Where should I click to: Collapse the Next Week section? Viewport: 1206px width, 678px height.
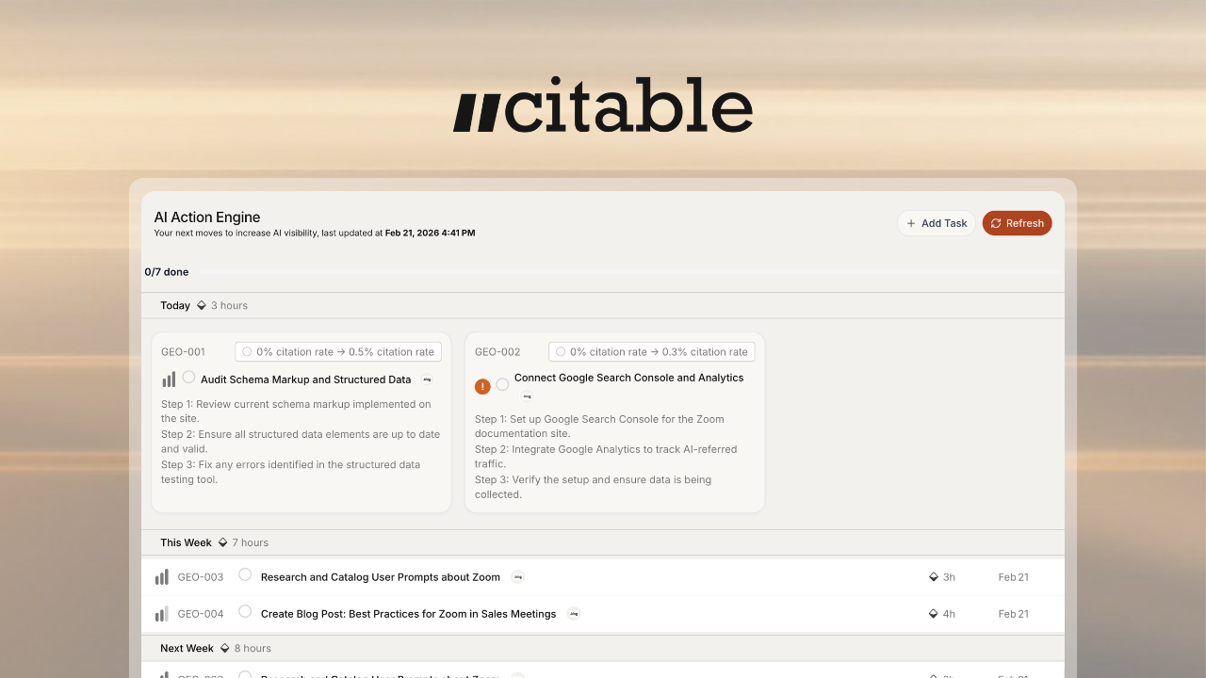603,648
